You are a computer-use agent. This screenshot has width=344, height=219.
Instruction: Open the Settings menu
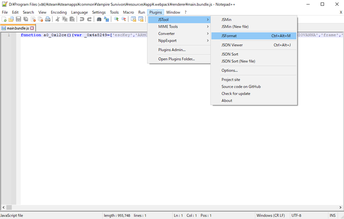pos(99,12)
